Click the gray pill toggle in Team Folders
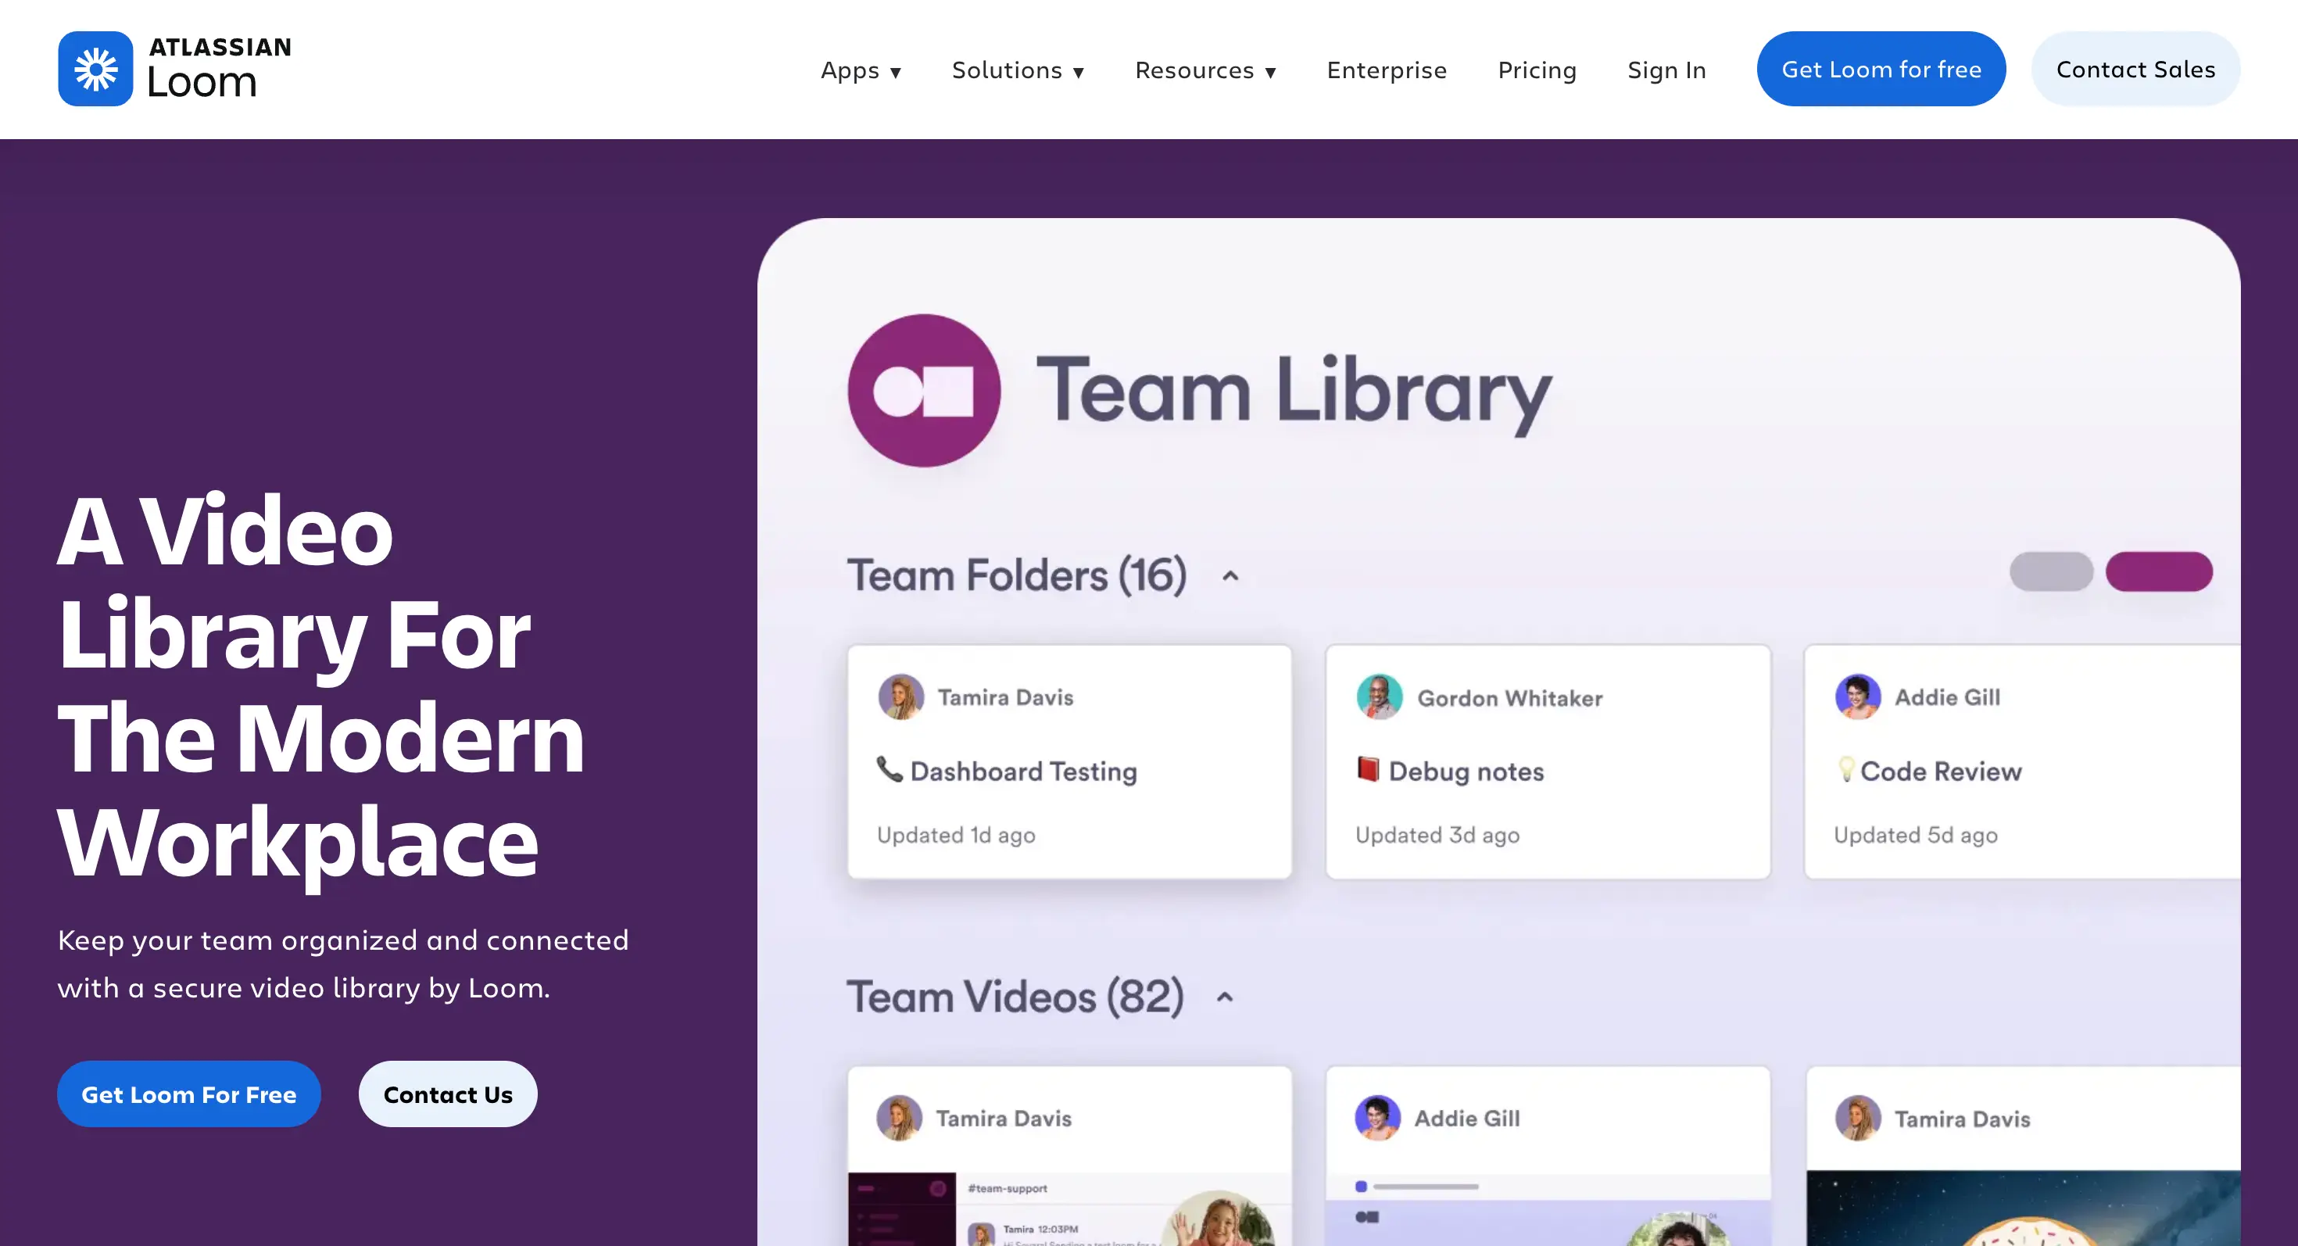Image resolution: width=2298 pixels, height=1246 pixels. click(2052, 571)
